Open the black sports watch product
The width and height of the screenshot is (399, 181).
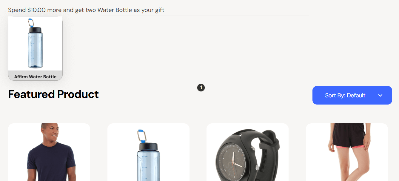click(x=247, y=152)
